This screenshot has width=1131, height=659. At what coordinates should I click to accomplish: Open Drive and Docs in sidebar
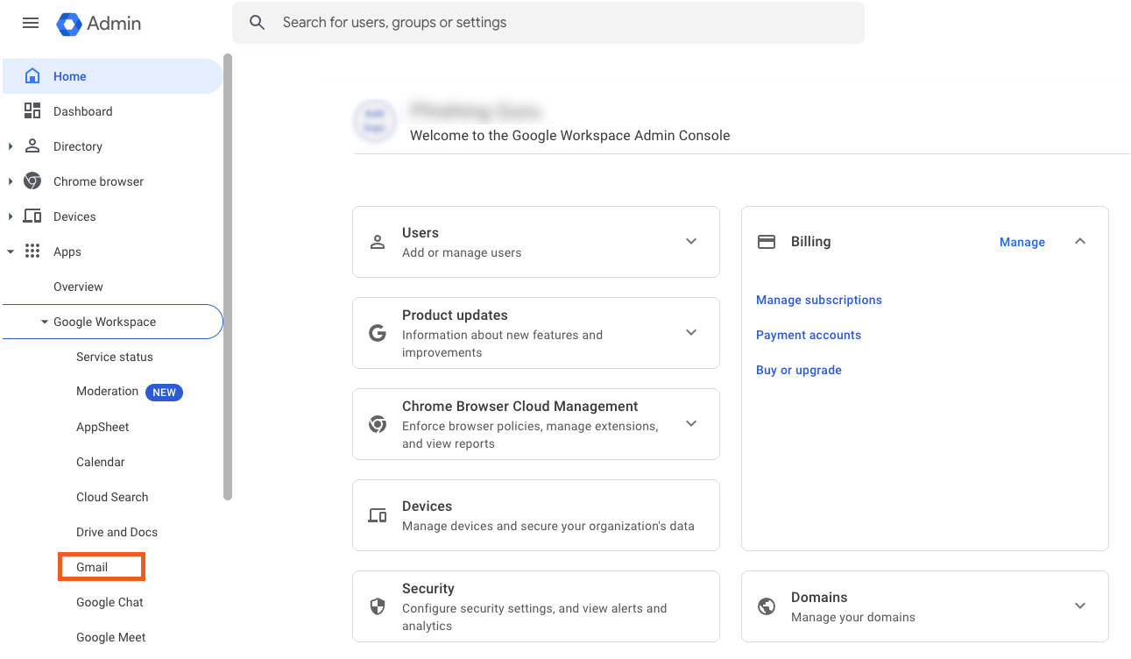point(117,532)
